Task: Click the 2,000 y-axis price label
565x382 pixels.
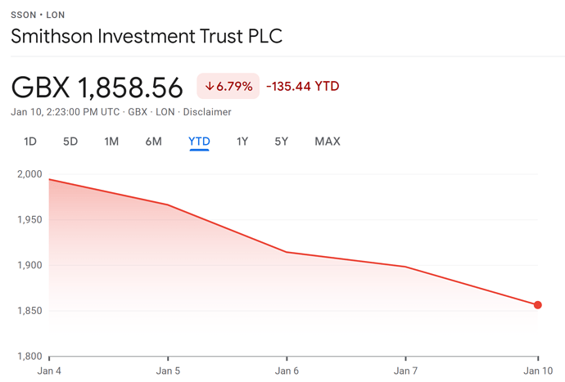Action: (x=28, y=174)
